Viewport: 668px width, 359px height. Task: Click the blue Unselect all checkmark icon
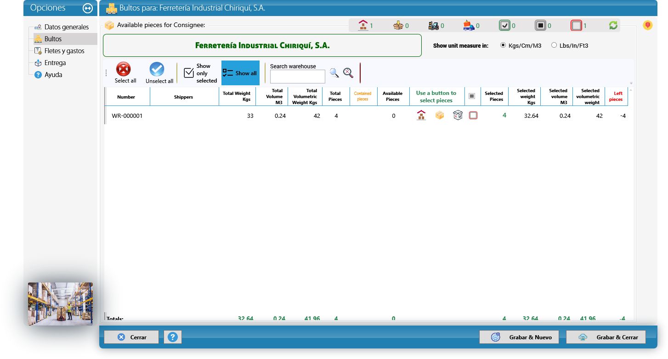pyautogui.click(x=157, y=69)
